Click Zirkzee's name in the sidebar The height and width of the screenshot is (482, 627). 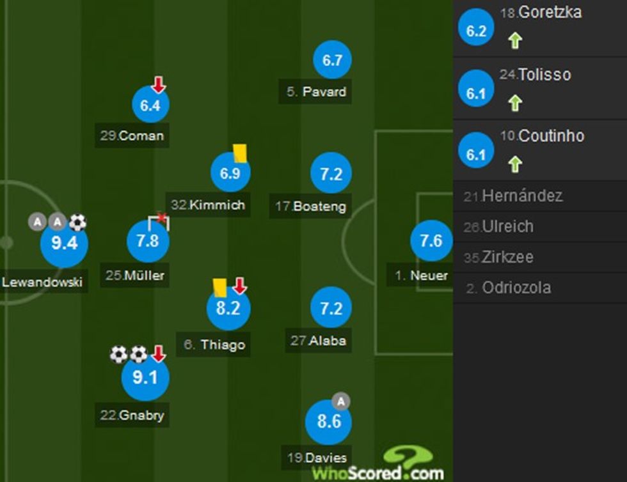click(x=507, y=257)
